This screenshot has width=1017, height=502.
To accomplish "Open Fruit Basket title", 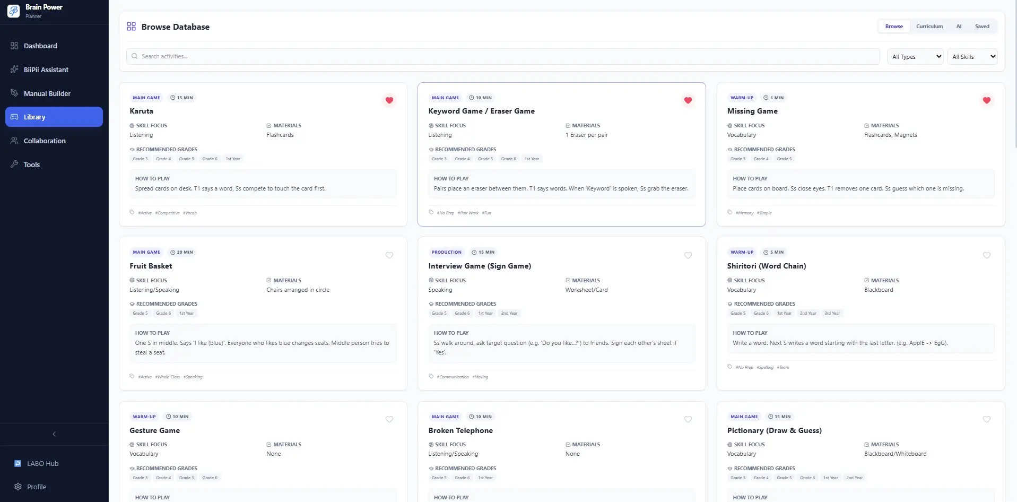I will point(151,266).
